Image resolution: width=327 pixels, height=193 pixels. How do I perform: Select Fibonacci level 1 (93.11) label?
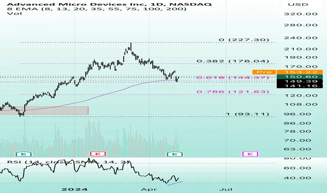(x=248, y=114)
